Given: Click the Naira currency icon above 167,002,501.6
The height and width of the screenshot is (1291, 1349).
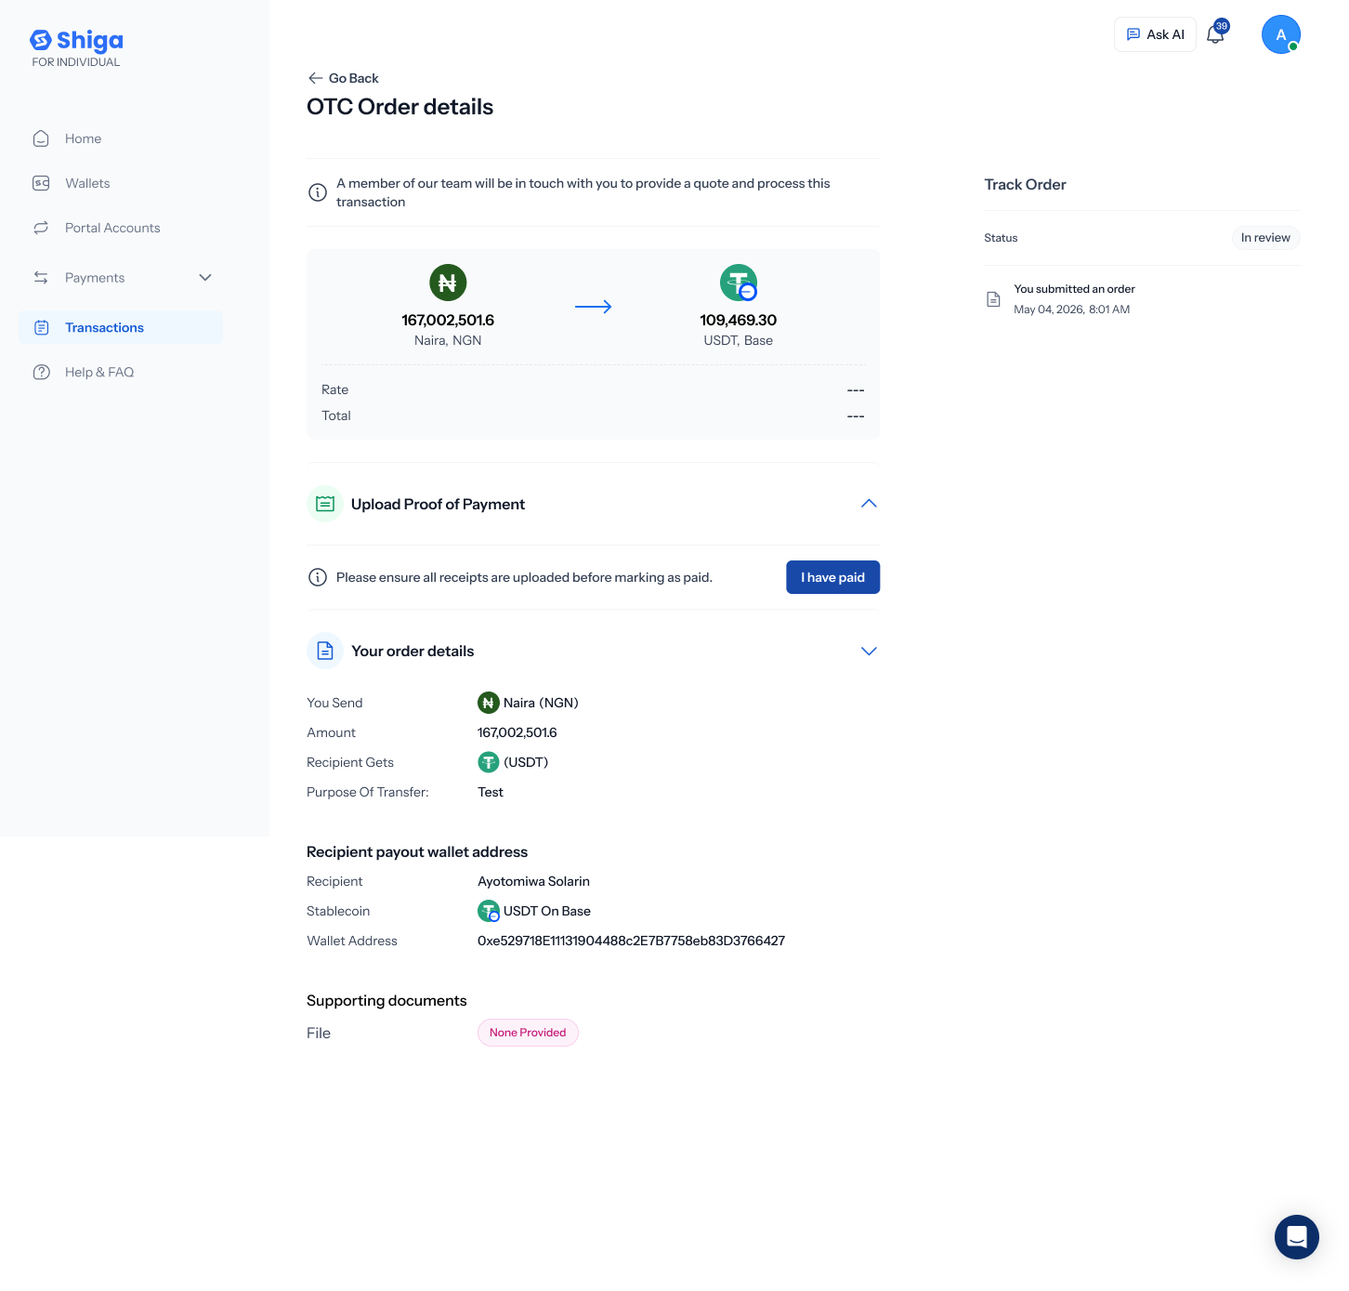Looking at the screenshot, I should (448, 283).
